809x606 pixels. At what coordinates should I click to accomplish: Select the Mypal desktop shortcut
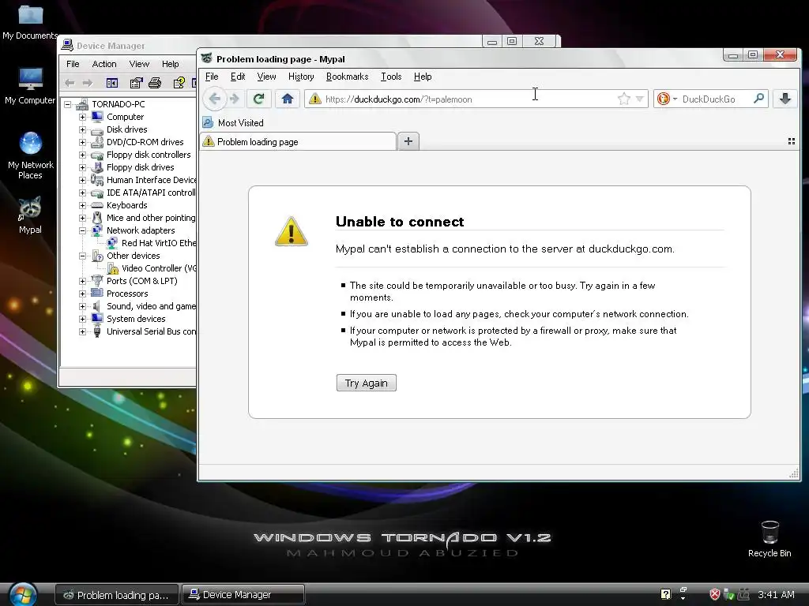(x=30, y=215)
